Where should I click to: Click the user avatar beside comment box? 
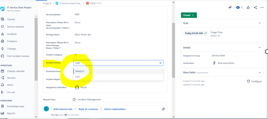[x=46, y=109]
